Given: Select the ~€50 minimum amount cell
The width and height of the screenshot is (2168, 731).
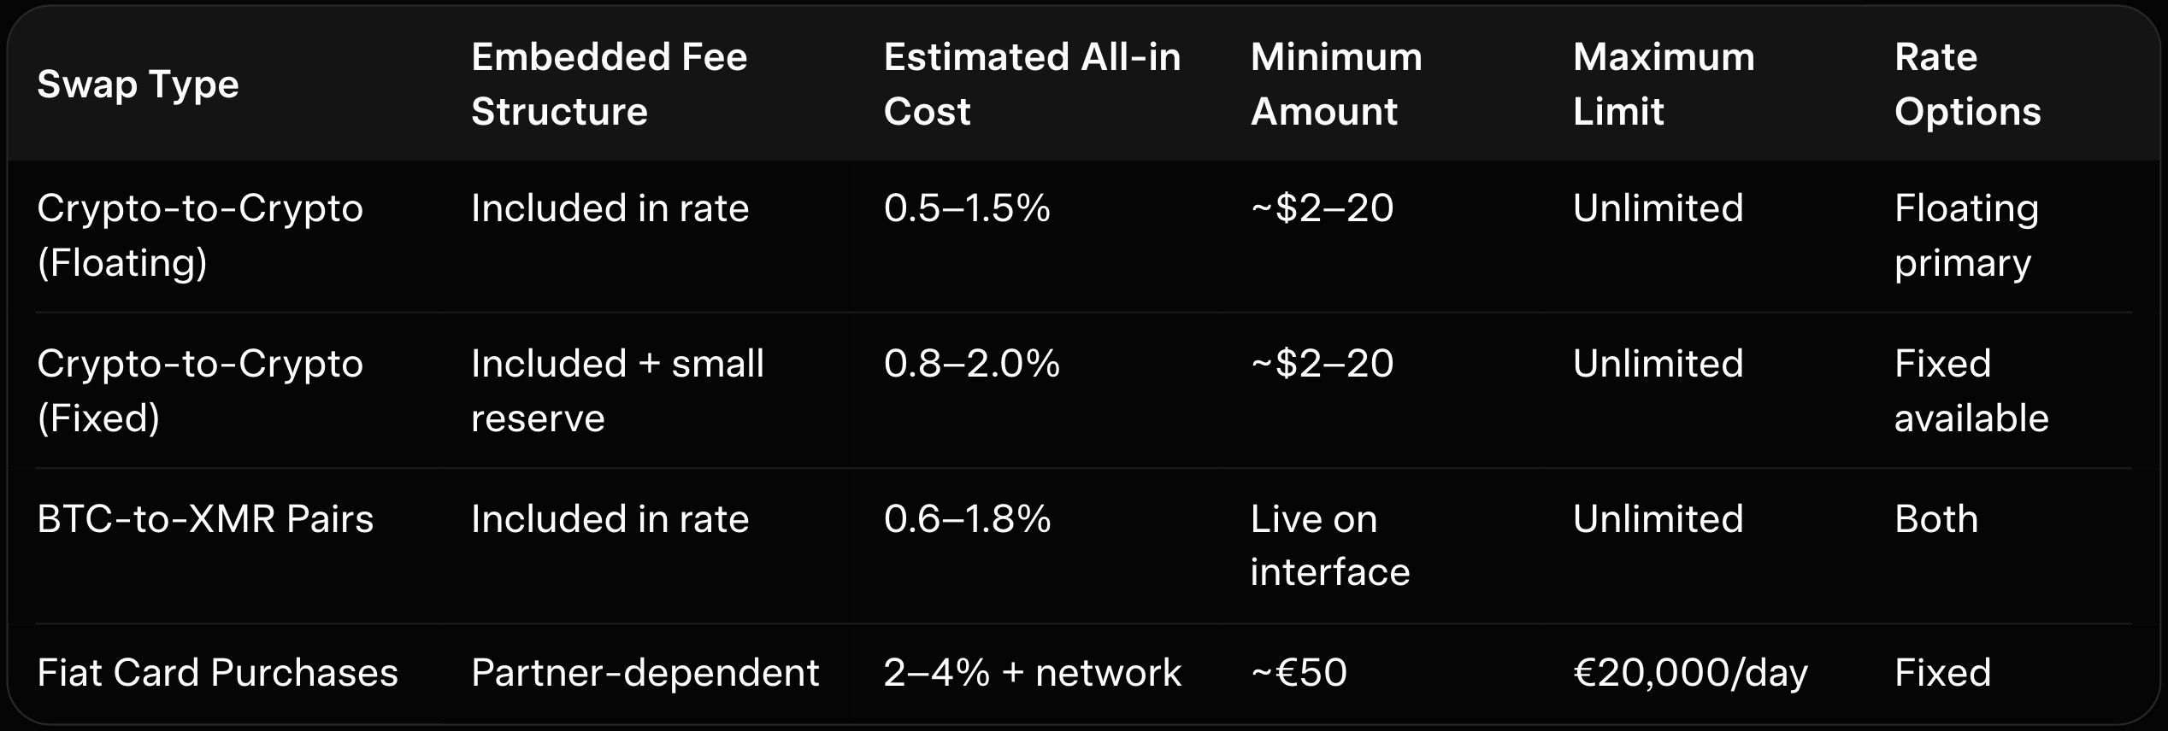Looking at the screenshot, I should click(x=1299, y=673).
